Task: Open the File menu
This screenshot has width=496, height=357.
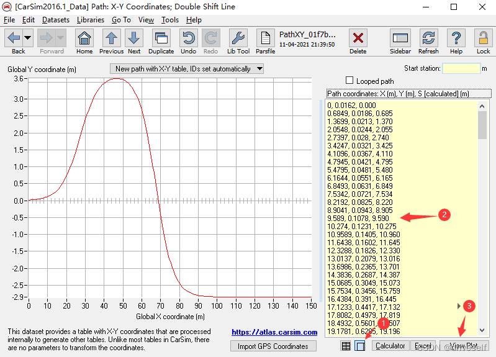Action: (x=9, y=20)
